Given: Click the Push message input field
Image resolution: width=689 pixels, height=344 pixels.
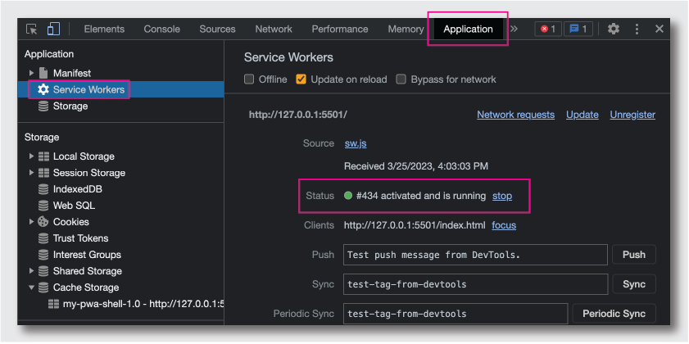Looking at the screenshot, I should coord(475,255).
